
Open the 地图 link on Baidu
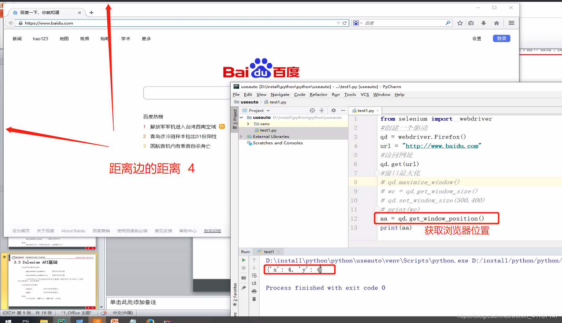point(64,39)
